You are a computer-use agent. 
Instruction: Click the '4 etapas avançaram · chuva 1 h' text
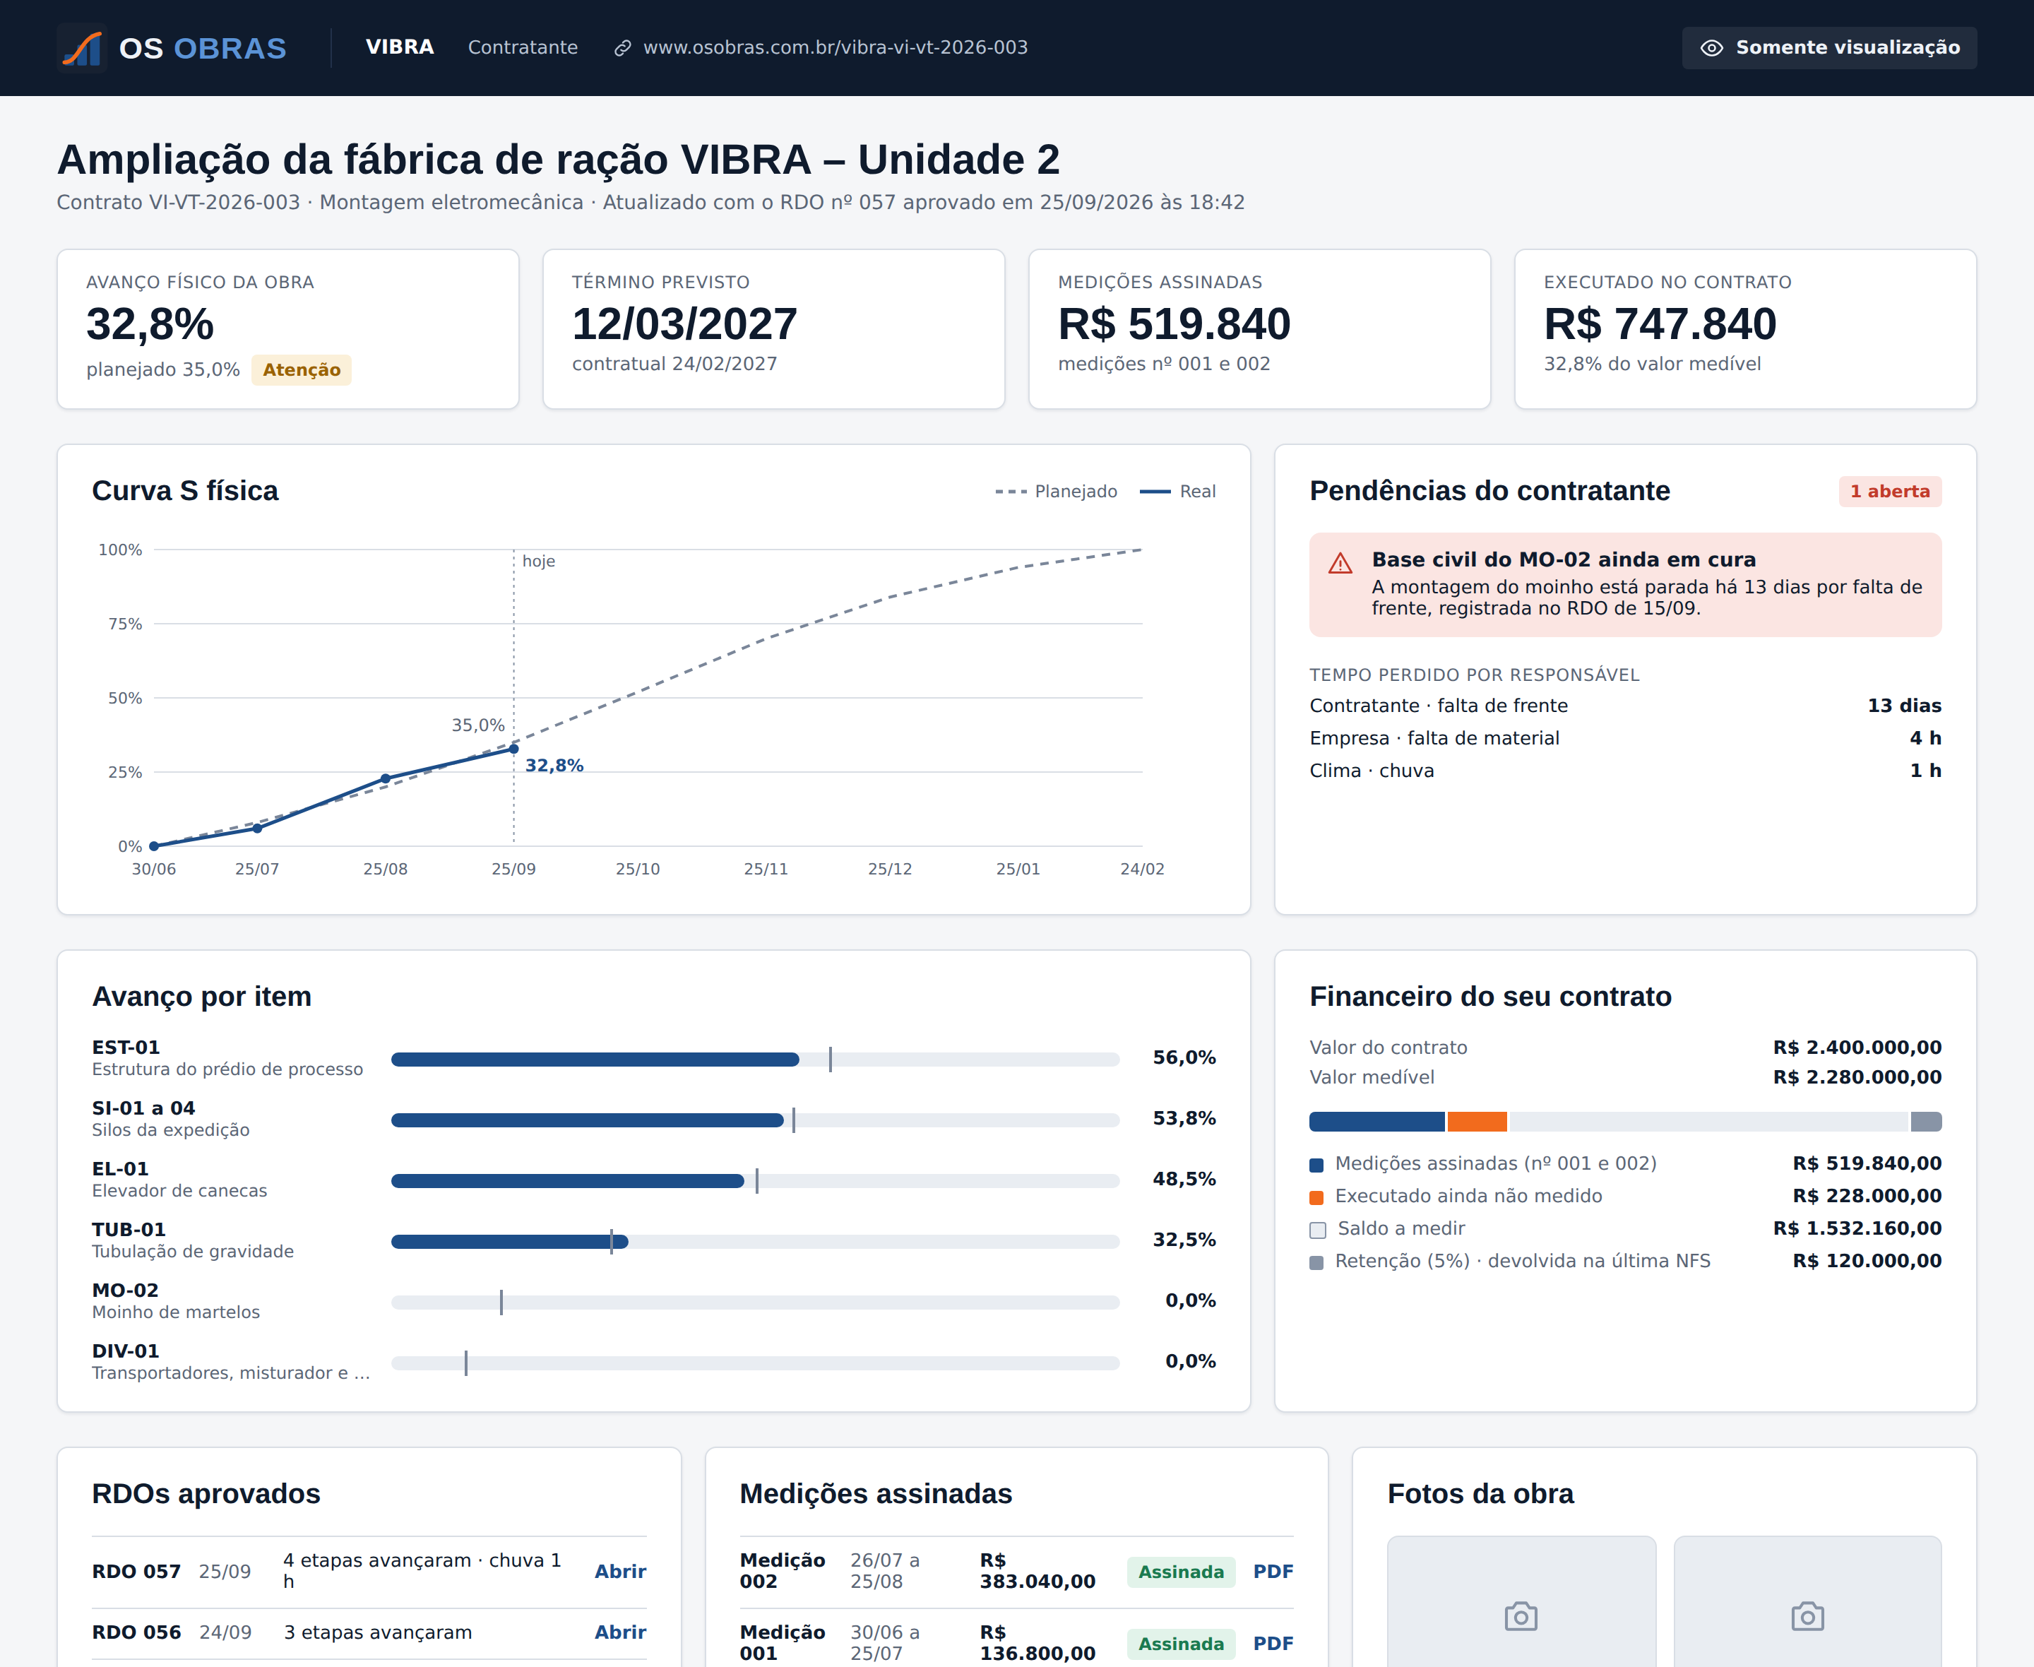pyautogui.click(x=422, y=1571)
